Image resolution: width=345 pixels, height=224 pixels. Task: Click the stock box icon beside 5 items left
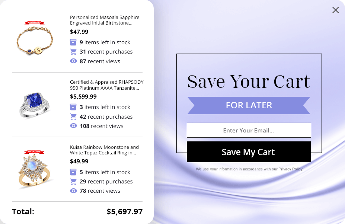coord(73,172)
